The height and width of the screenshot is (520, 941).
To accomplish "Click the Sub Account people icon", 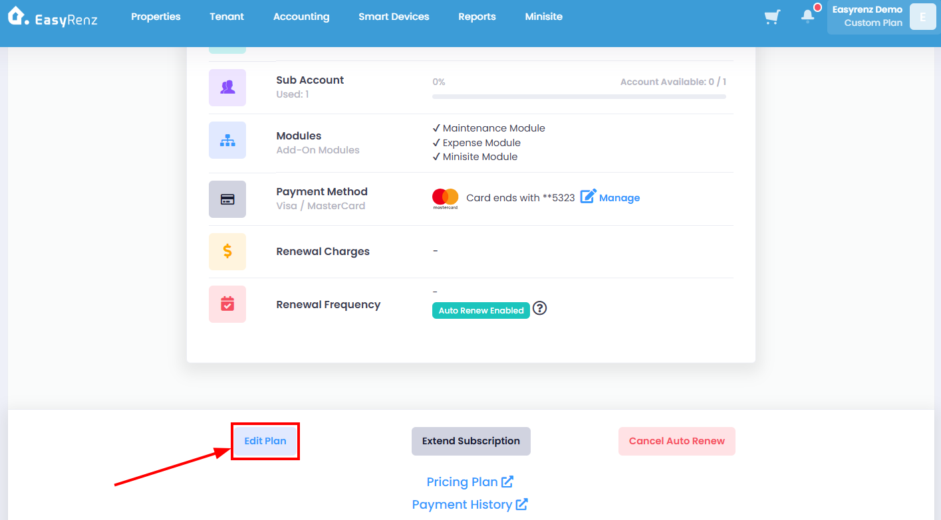I will [227, 88].
